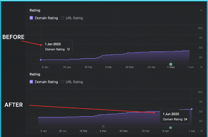Click the top chart Rating heading
Viewport: 208px width, 137px height.
pos(35,10)
